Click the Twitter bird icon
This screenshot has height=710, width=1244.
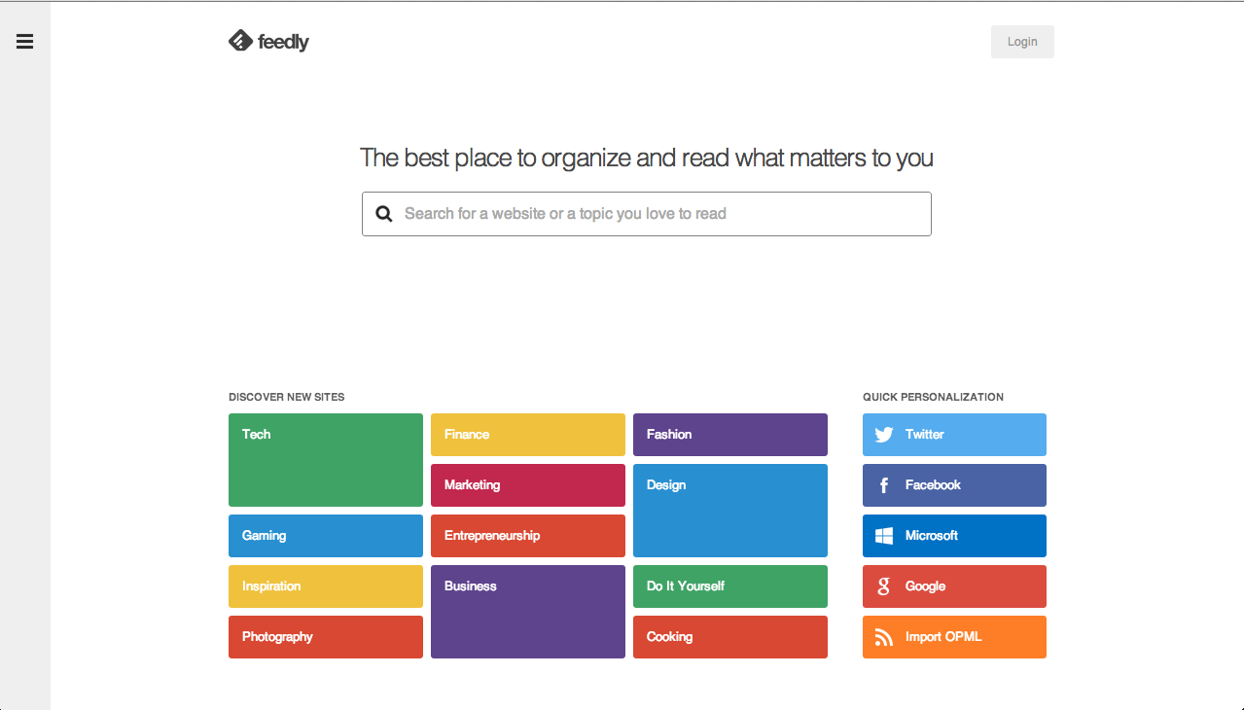point(882,434)
